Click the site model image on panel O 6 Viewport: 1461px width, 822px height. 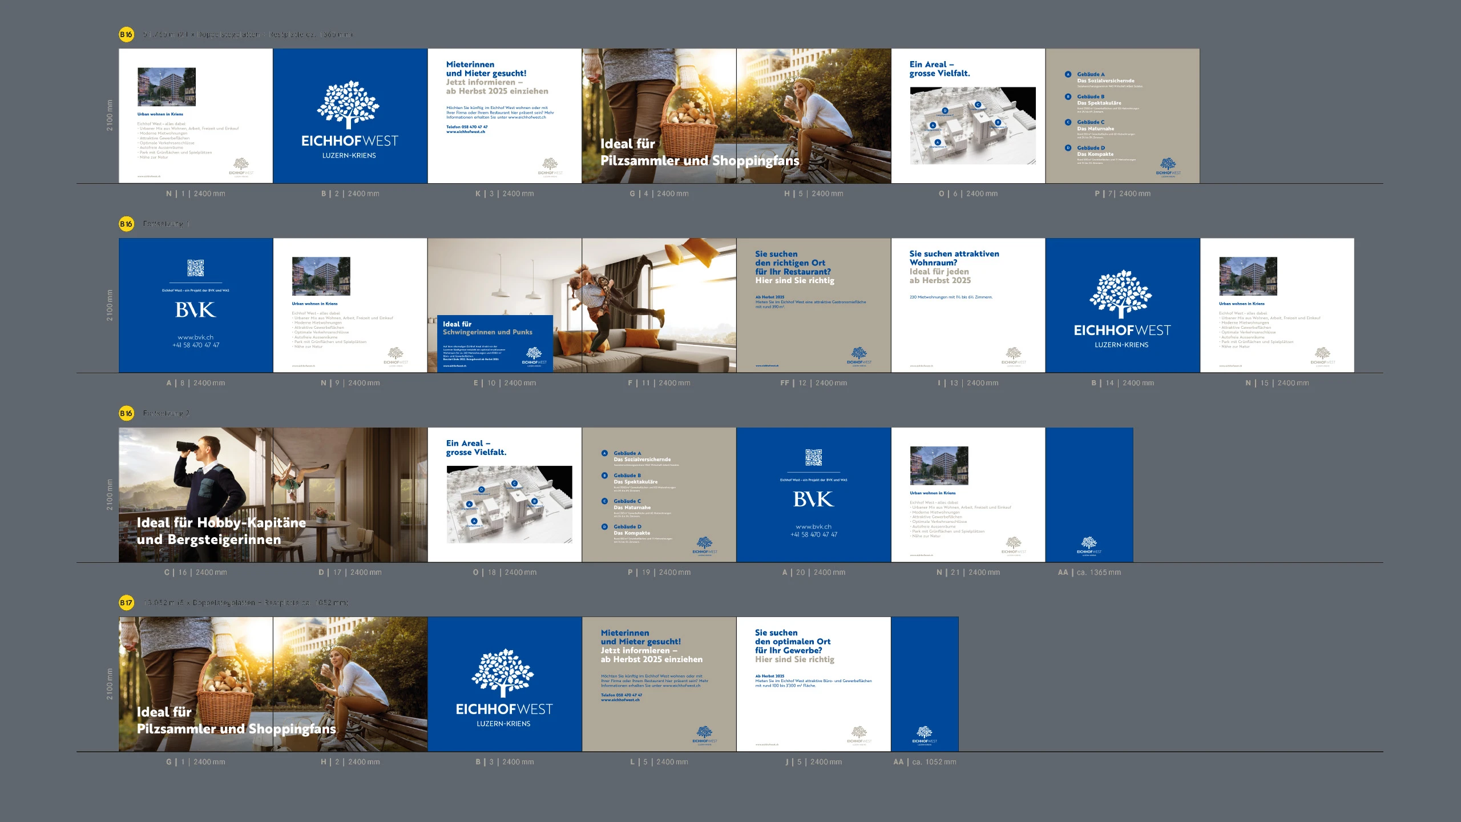(x=972, y=126)
